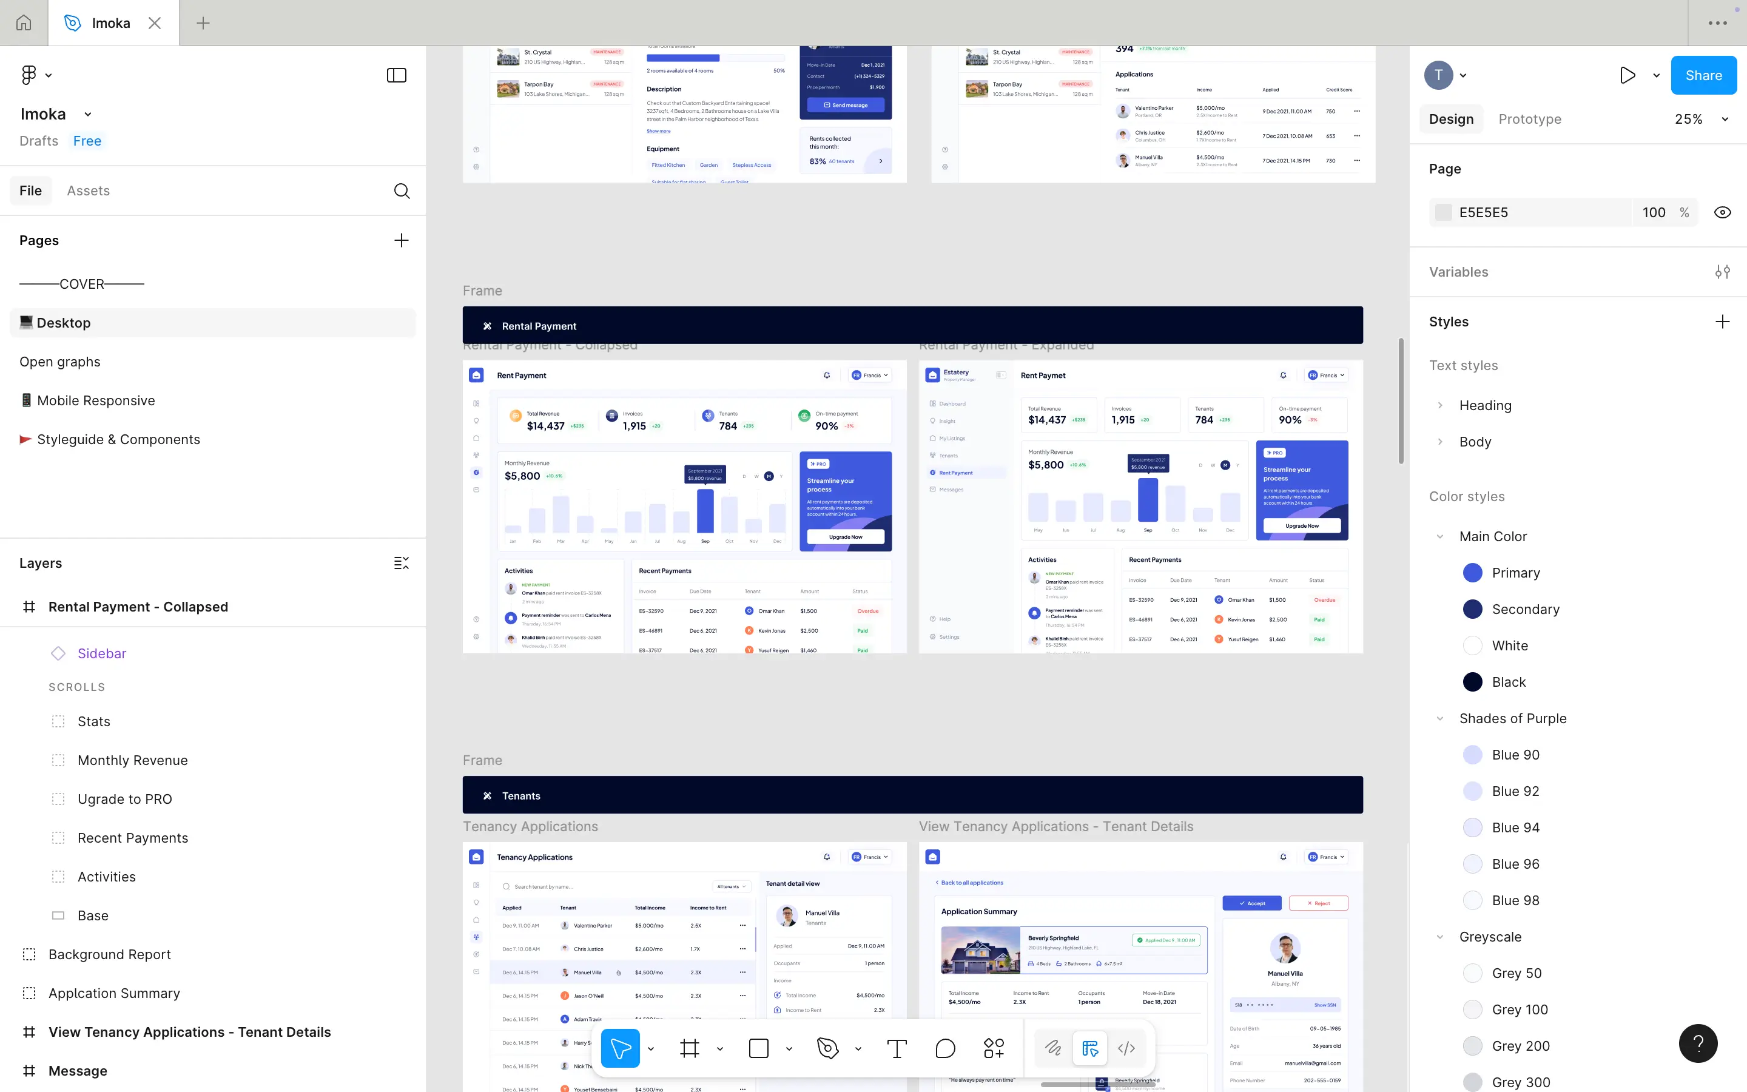
Task: Open the Styleguide & Components page
Action: (118, 440)
